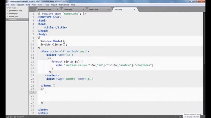211x118 pixels.
Task: Click the foreach ($r as $v) line
Action: point(67,62)
